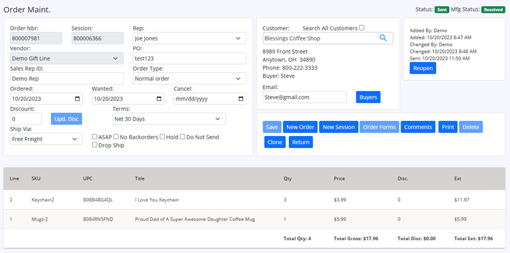
Task: Open the Buyers button
Action: pos(368,97)
